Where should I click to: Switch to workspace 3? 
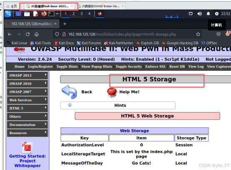click(81, 14)
